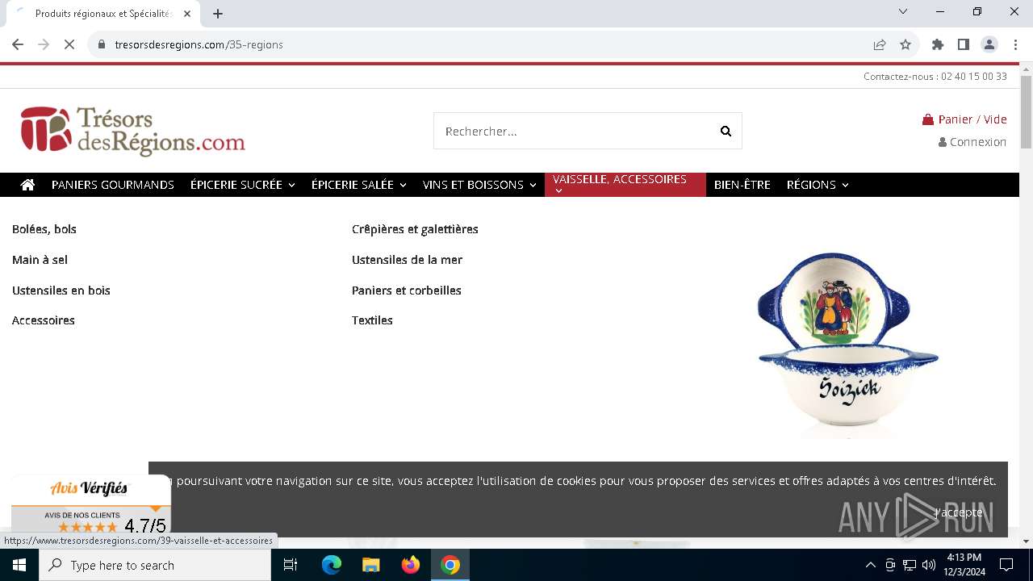Open File Explorer from taskbar
Screen dimensions: 1033x581
pos(370,565)
